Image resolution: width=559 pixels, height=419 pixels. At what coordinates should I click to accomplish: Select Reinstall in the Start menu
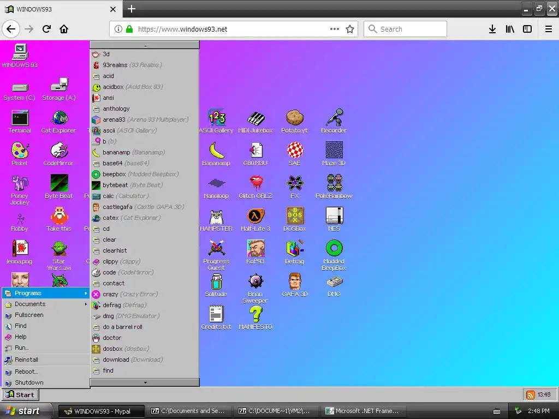pos(46,360)
